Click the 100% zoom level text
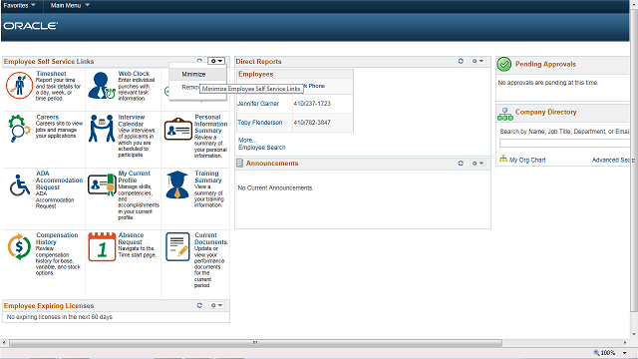This screenshot has height=359, width=638. [x=608, y=353]
